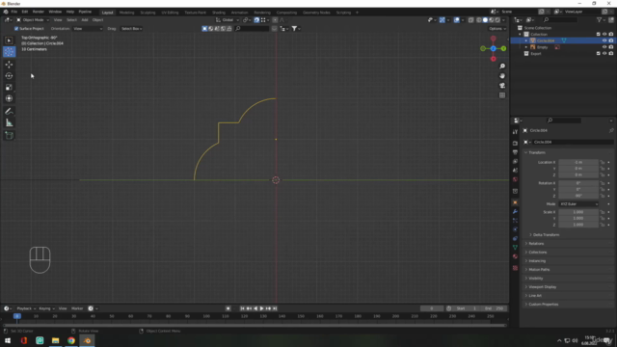617x347 pixels.
Task: Open the Edit menu
Action: (25, 12)
